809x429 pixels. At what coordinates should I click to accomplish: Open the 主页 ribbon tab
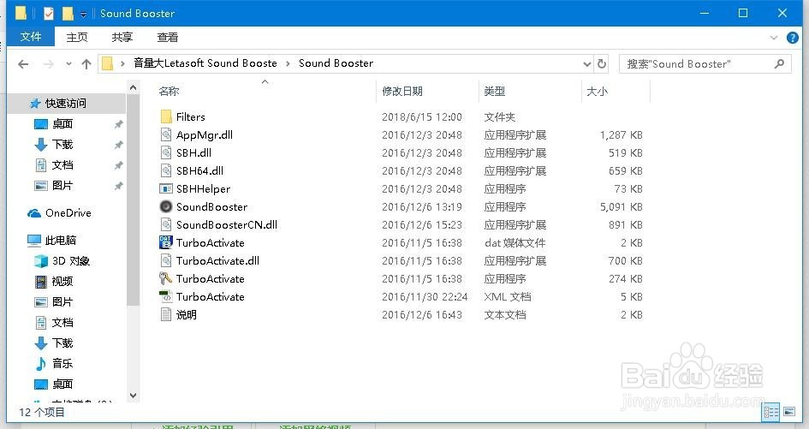click(x=77, y=37)
